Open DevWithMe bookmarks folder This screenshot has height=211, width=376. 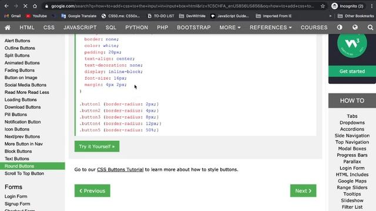[x=192, y=16]
